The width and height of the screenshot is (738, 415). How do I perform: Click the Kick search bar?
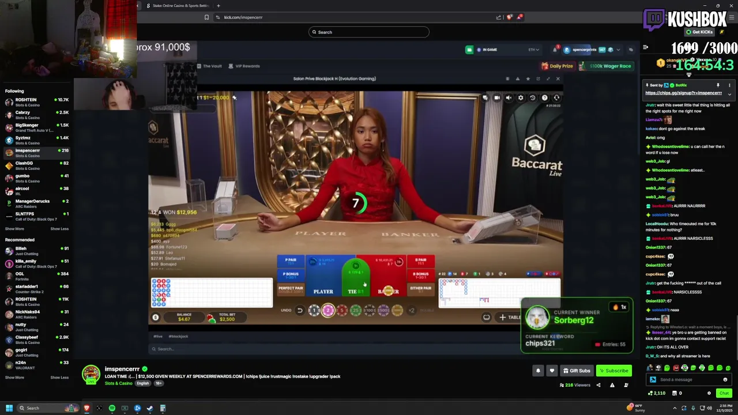click(x=369, y=32)
